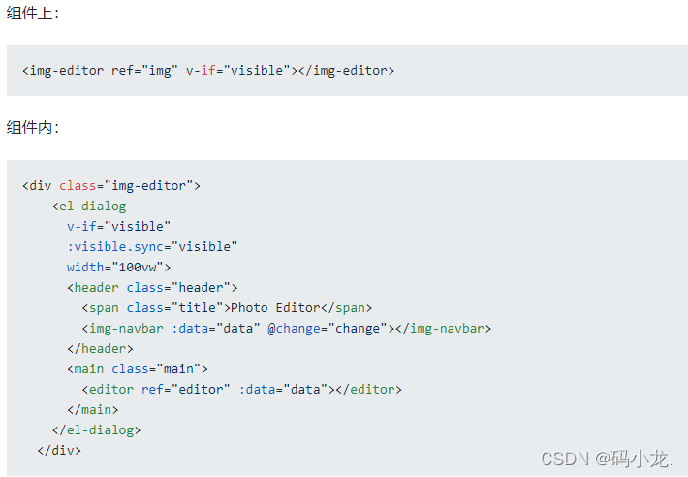Click the v-if="visible" attribute in first snippet
Viewport: 688px width, 477px height.
237,71
